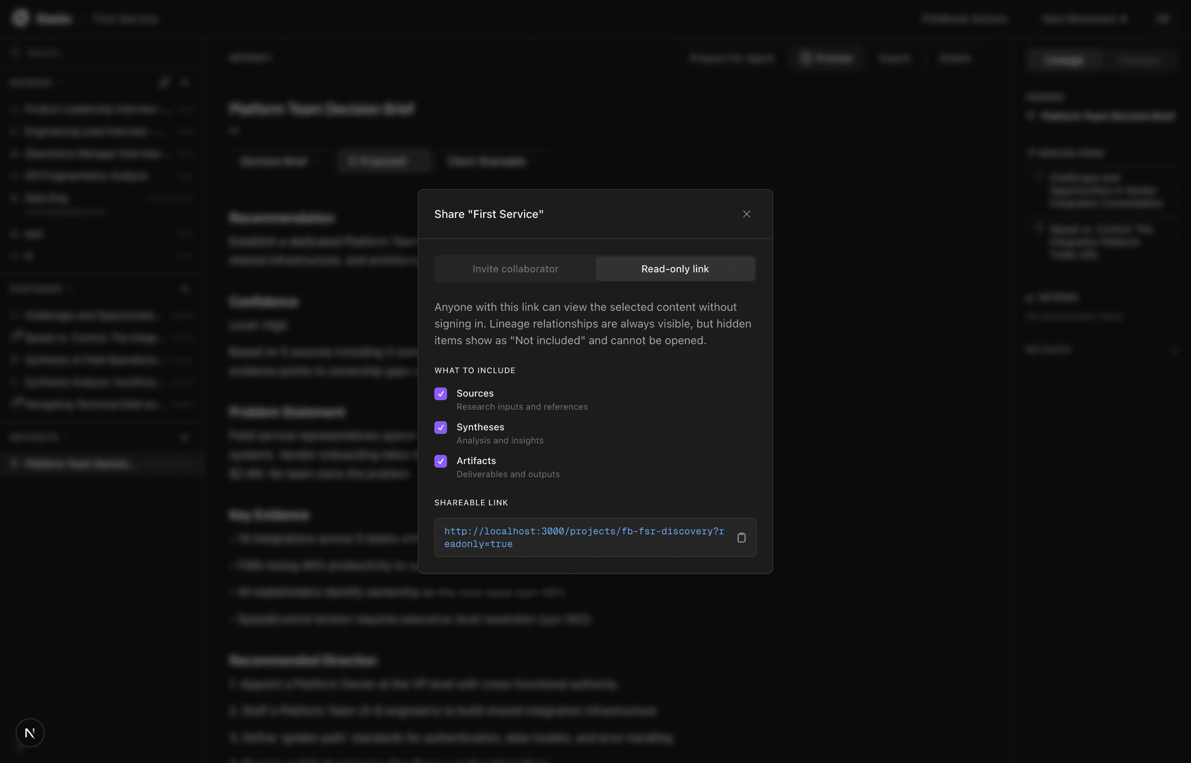Screen dimensions: 1191x763
Task: Click the add icon in Sources sidebar header
Action: [185, 82]
